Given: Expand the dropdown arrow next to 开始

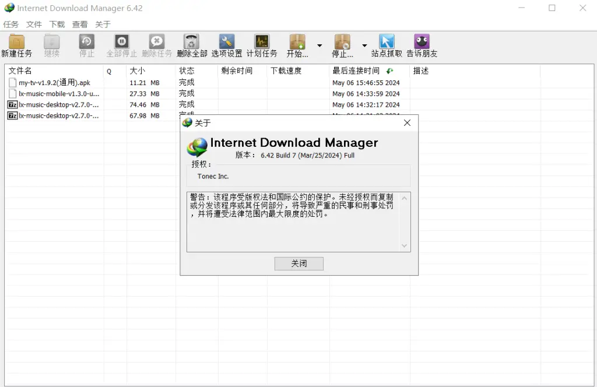Looking at the screenshot, I should pos(319,45).
